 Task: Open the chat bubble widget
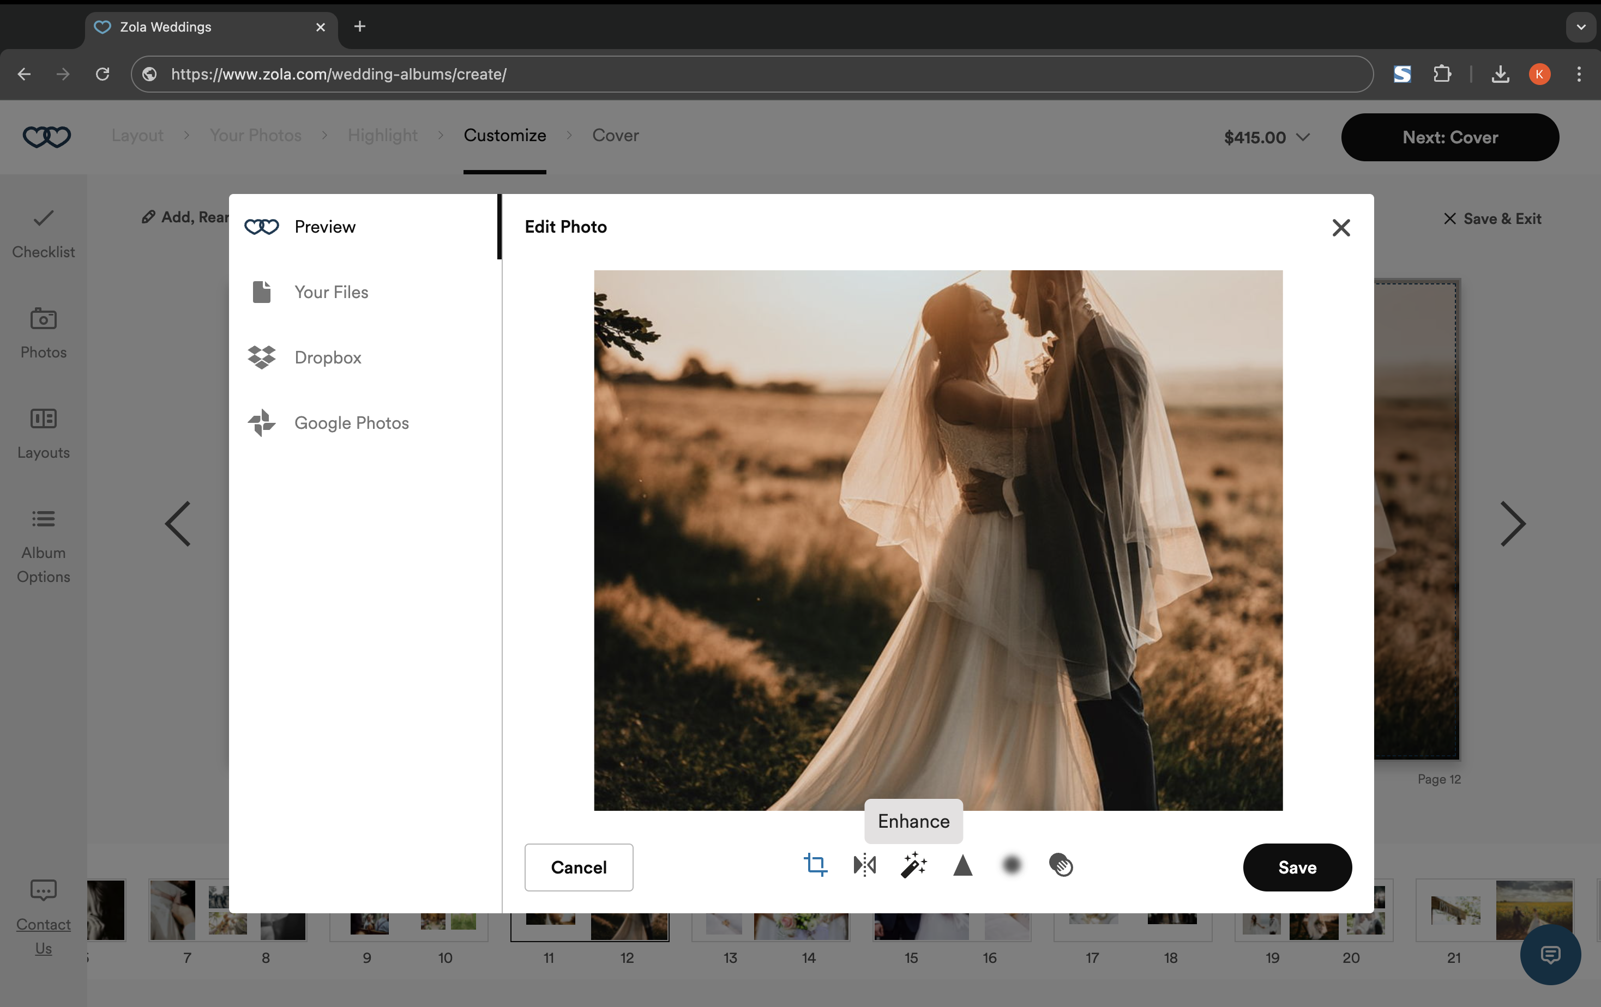1550,954
